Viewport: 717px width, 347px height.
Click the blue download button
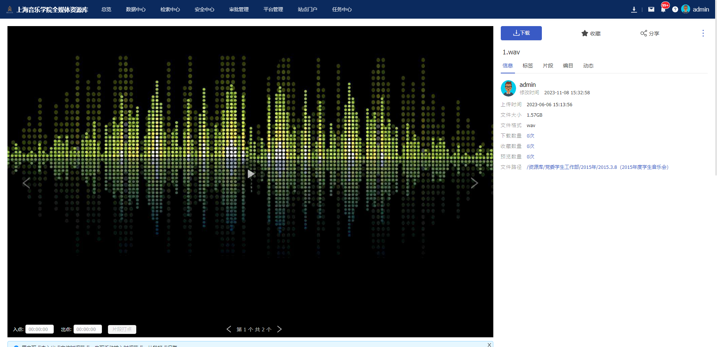521,33
